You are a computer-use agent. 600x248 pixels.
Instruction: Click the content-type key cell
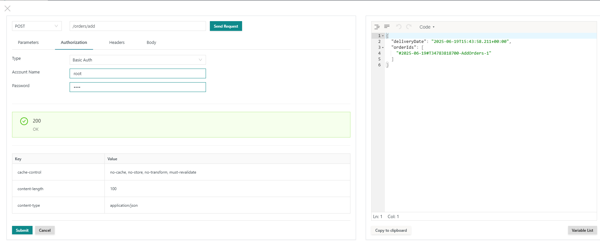58,205
